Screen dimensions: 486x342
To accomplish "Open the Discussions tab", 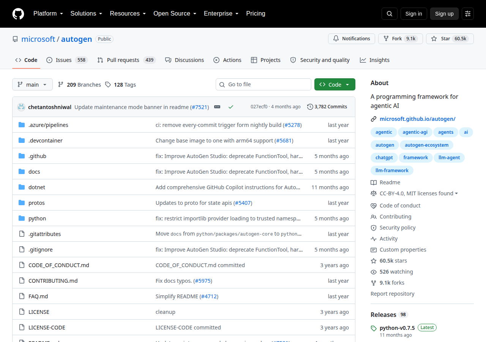I will (185, 60).
